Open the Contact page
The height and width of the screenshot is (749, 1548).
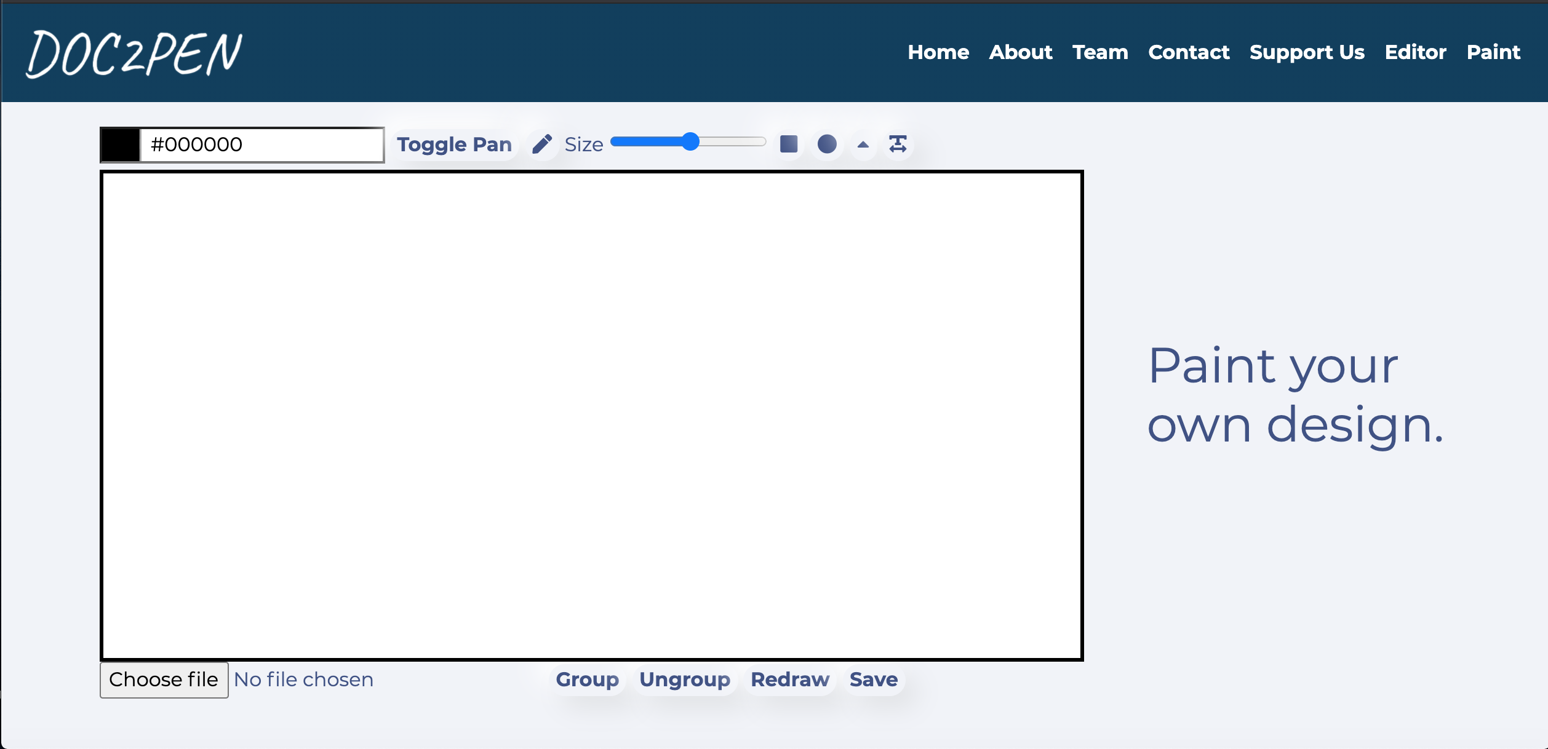(x=1189, y=52)
